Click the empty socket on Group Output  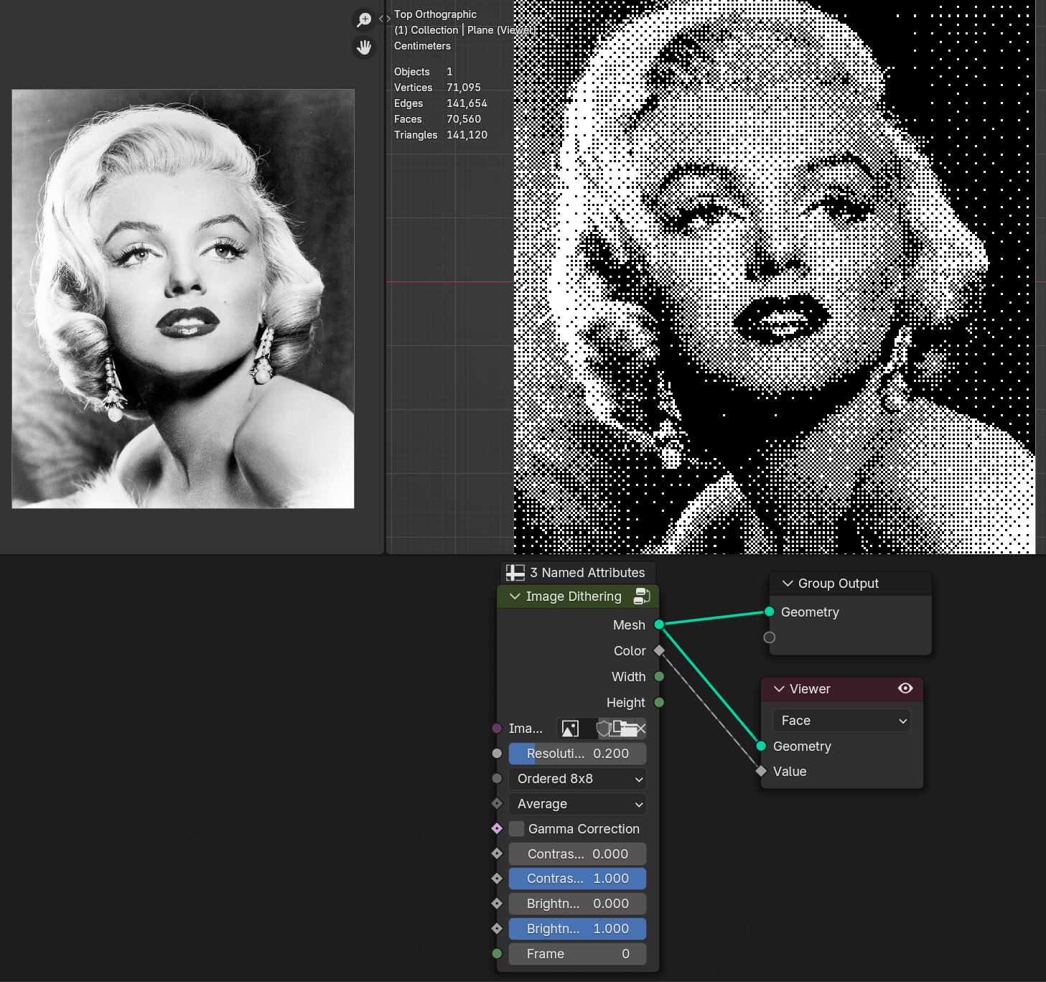(x=770, y=637)
